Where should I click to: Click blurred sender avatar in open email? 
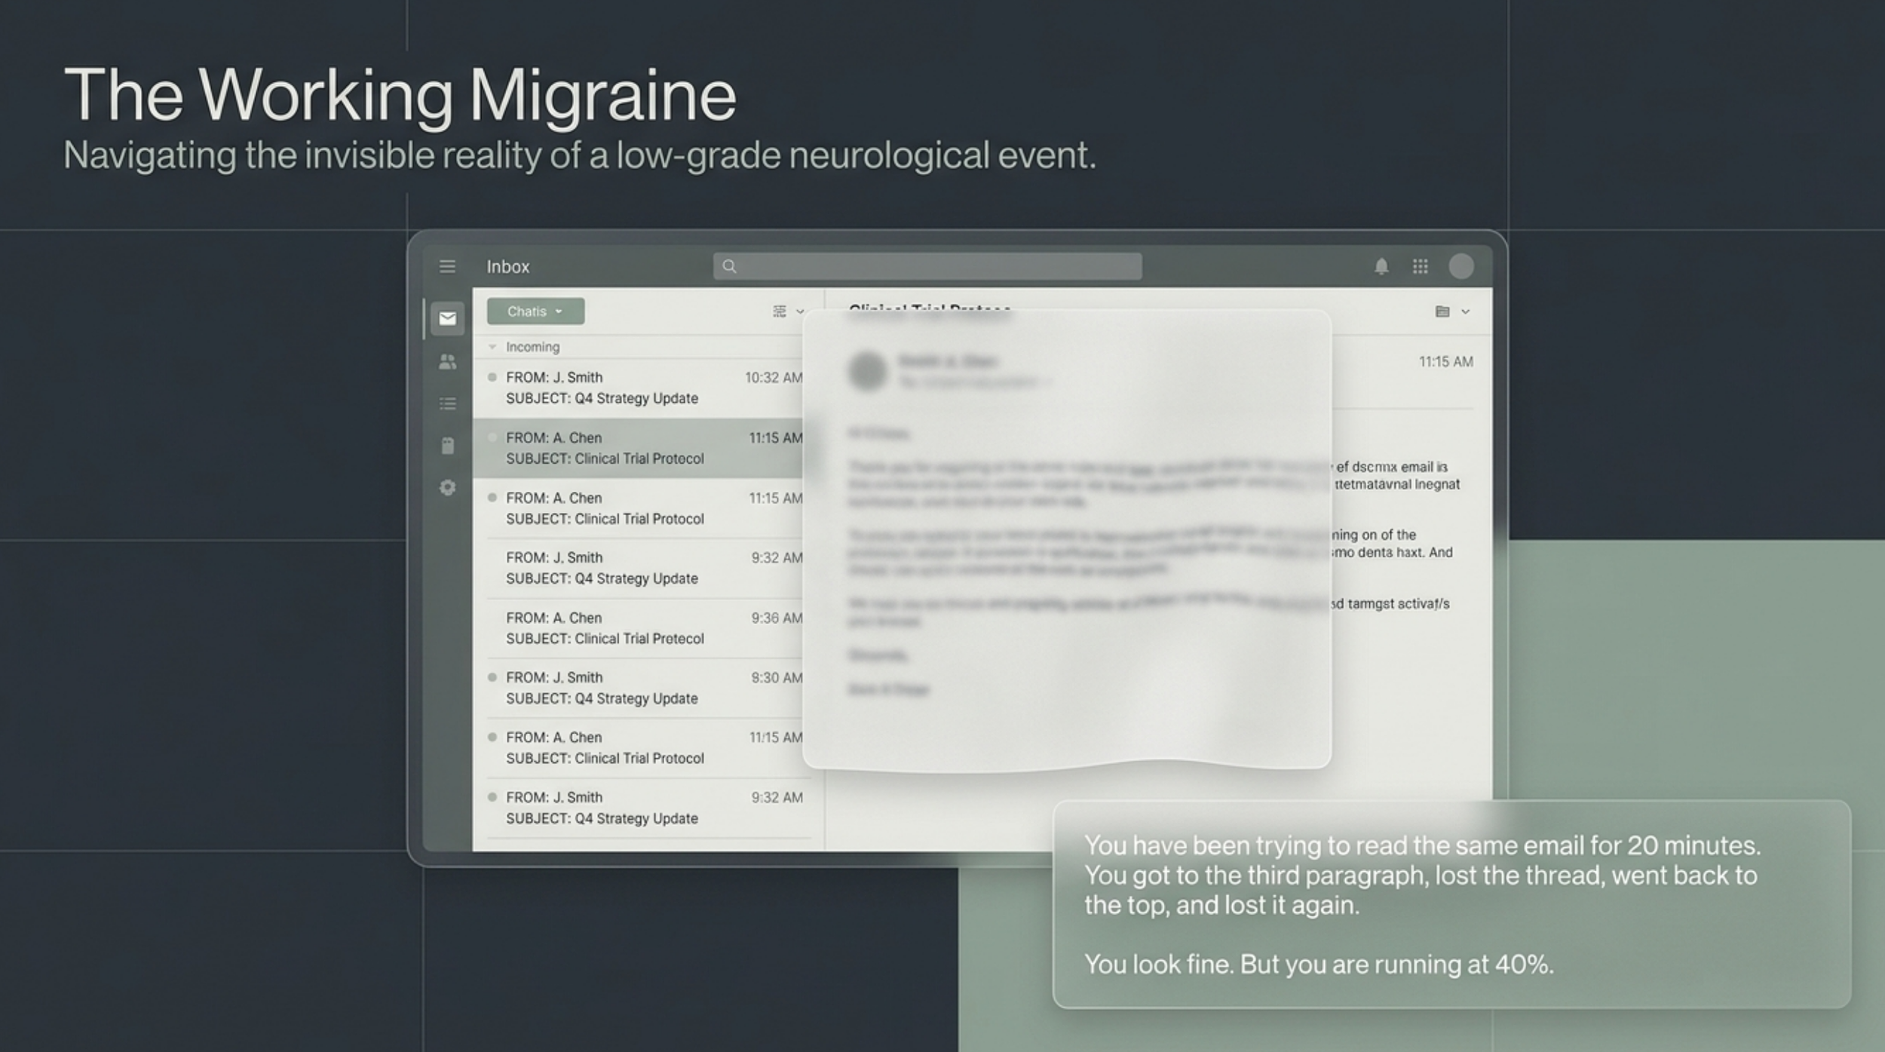pos(867,370)
